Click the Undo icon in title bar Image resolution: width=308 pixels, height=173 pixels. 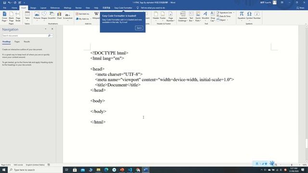[9, 2]
